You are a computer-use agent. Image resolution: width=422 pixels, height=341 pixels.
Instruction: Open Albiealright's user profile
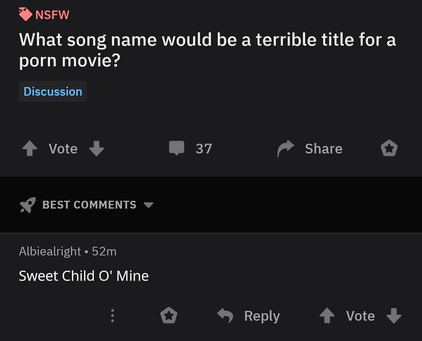[x=50, y=251]
